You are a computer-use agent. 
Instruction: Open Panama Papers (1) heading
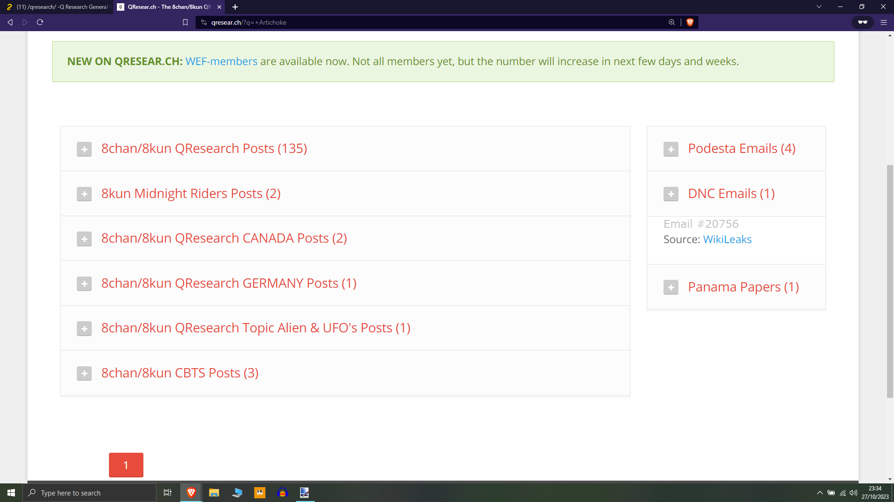(744, 287)
